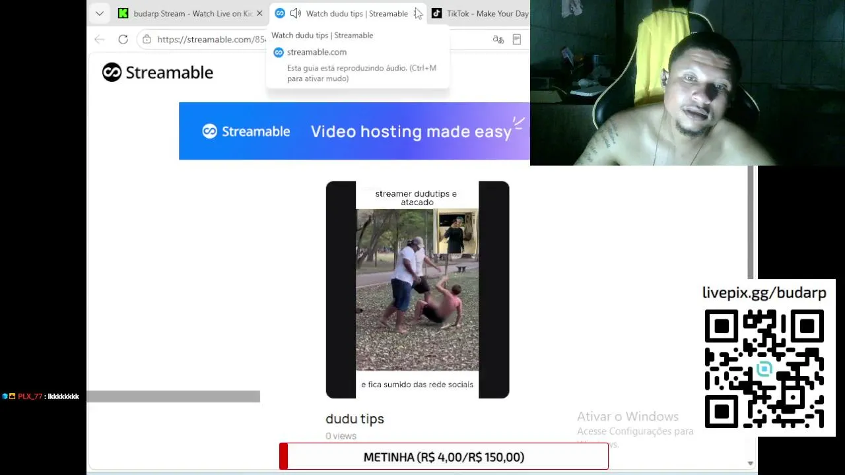This screenshot has height=475, width=845.
Task: Click 'streamable.com' in the tab tooltip
Action: click(x=316, y=52)
